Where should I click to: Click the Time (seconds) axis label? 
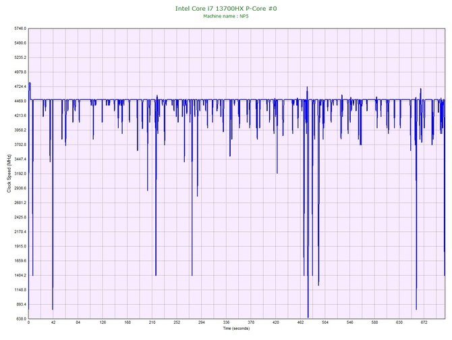[236, 328]
